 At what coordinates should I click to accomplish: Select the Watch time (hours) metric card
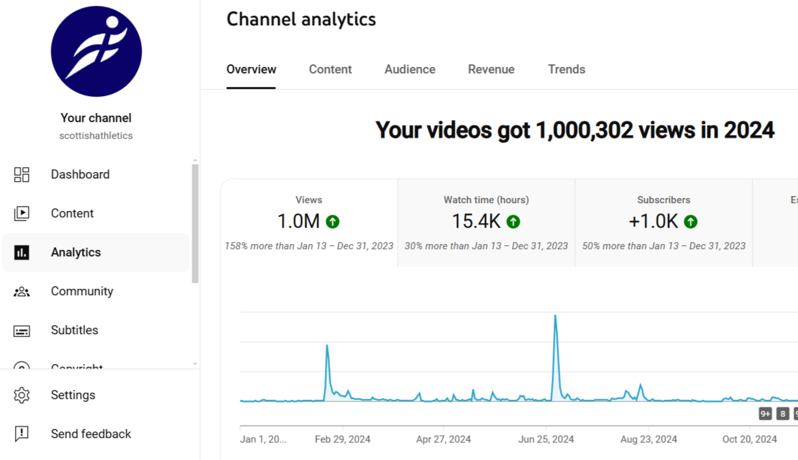[486, 223]
